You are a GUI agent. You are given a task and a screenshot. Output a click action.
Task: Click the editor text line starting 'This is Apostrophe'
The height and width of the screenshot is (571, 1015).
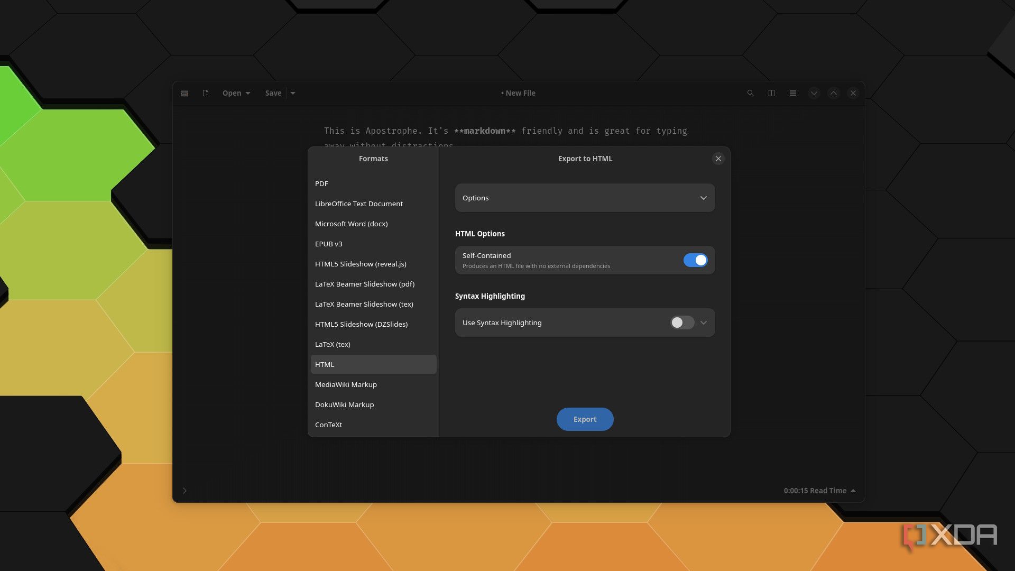(505, 131)
